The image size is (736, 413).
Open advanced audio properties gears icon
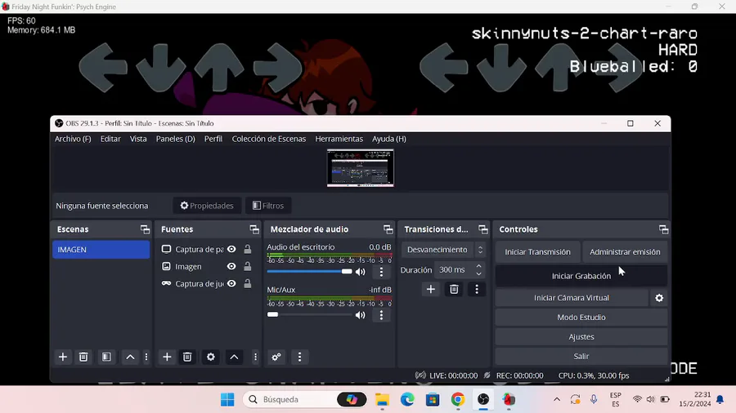coord(276,357)
